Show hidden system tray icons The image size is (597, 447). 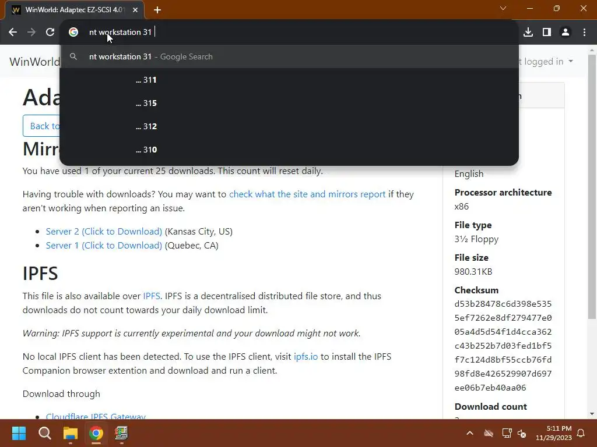(470, 433)
